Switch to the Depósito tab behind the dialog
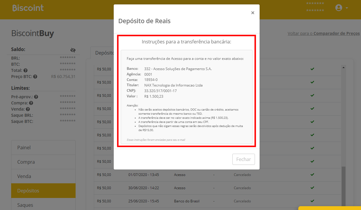The width and height of the screenshot is (361, 210). 102,53
